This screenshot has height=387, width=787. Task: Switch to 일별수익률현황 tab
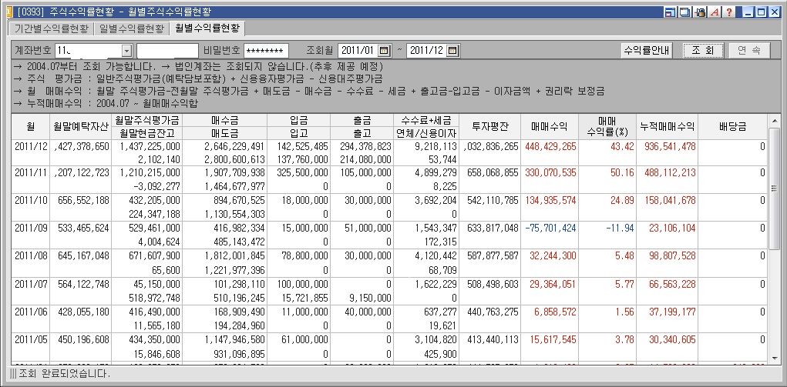pyautogui.click(x=132, y=28)
